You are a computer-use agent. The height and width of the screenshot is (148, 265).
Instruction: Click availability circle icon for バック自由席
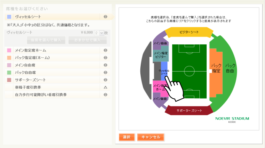coord(106,72)
